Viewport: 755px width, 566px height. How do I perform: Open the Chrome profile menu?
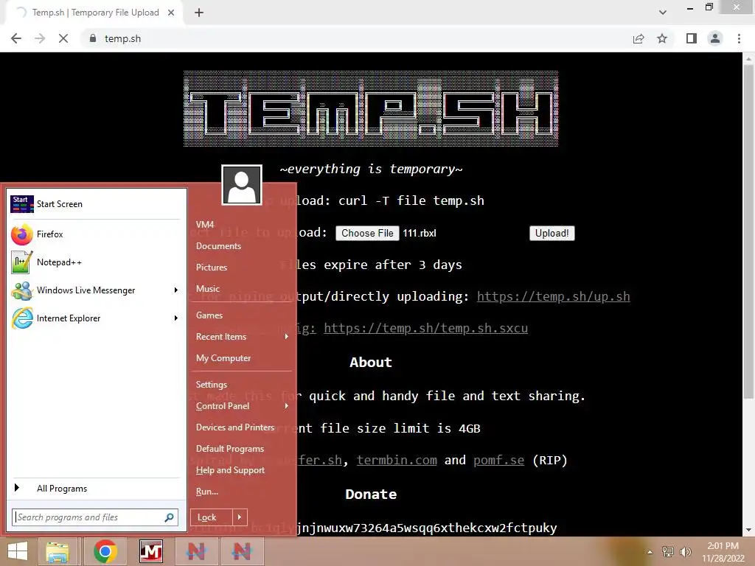[715, 38]
